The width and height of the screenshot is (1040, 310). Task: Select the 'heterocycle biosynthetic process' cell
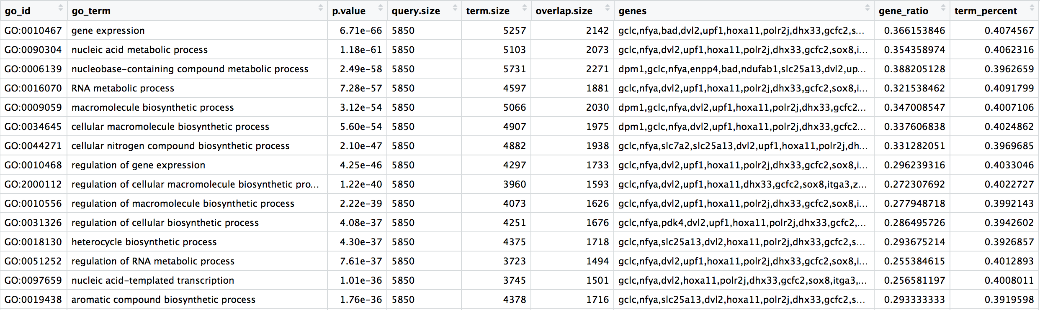click(144, 242)
